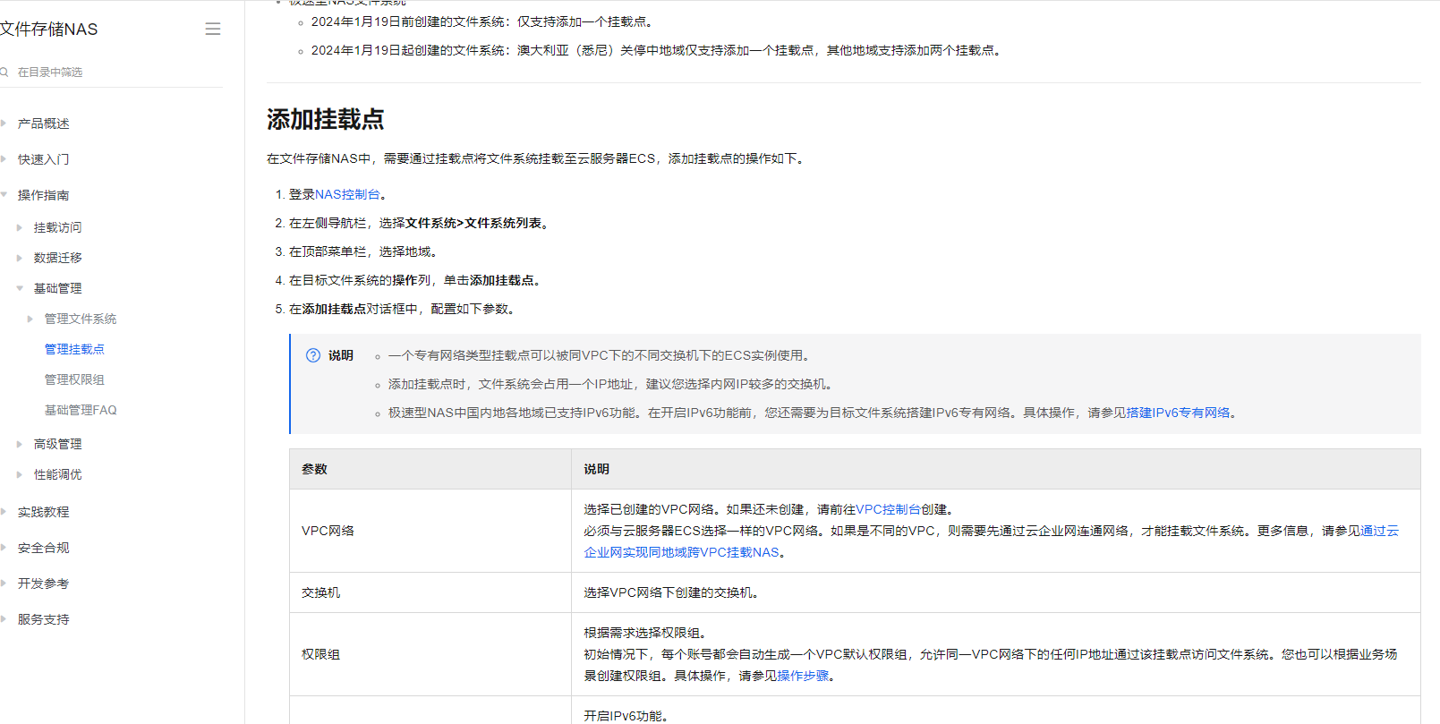Screen dimensions: 1440x724
Task: Open 通过云企业网实现同地域跨VPC挂载NAS link
Action: tap(991, 541)
